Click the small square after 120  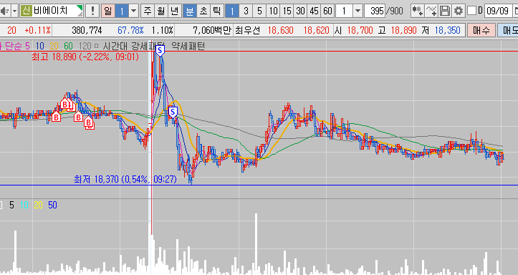(x=96, y=46)
